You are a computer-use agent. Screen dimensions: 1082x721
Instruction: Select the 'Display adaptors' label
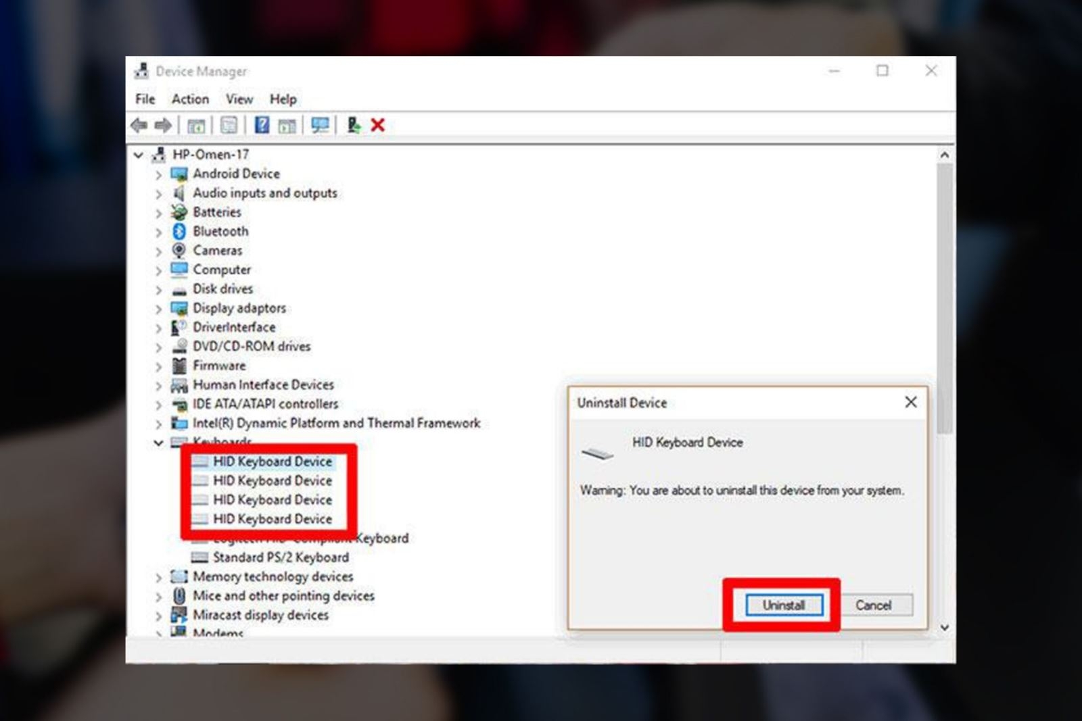pos(239,308)
